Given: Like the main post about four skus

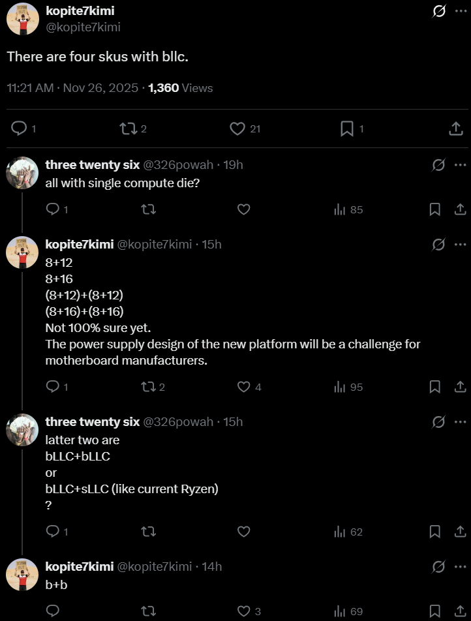Looking at the screenshot, I should 237,129.
